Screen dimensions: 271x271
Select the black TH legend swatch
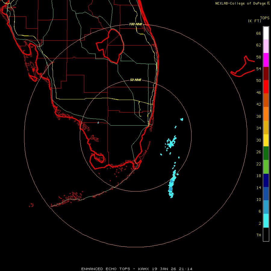coord(266,234)
